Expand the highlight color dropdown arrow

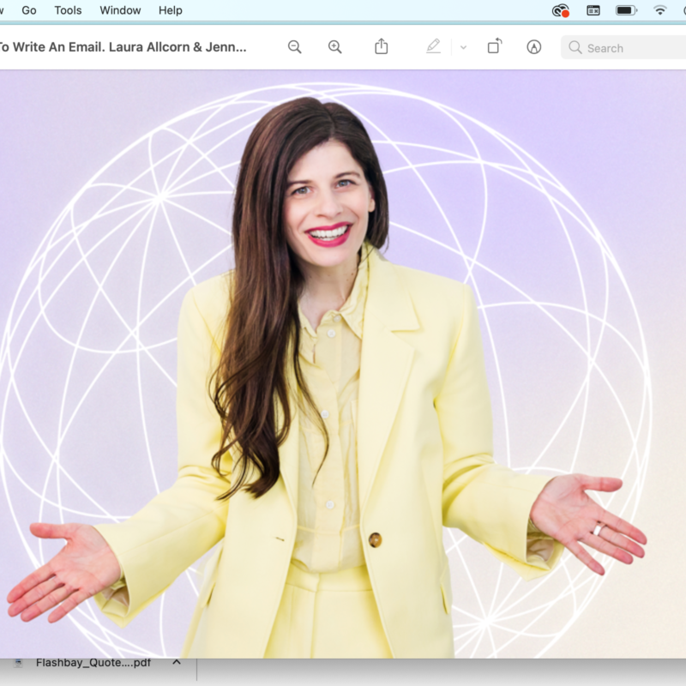(463, 47)
